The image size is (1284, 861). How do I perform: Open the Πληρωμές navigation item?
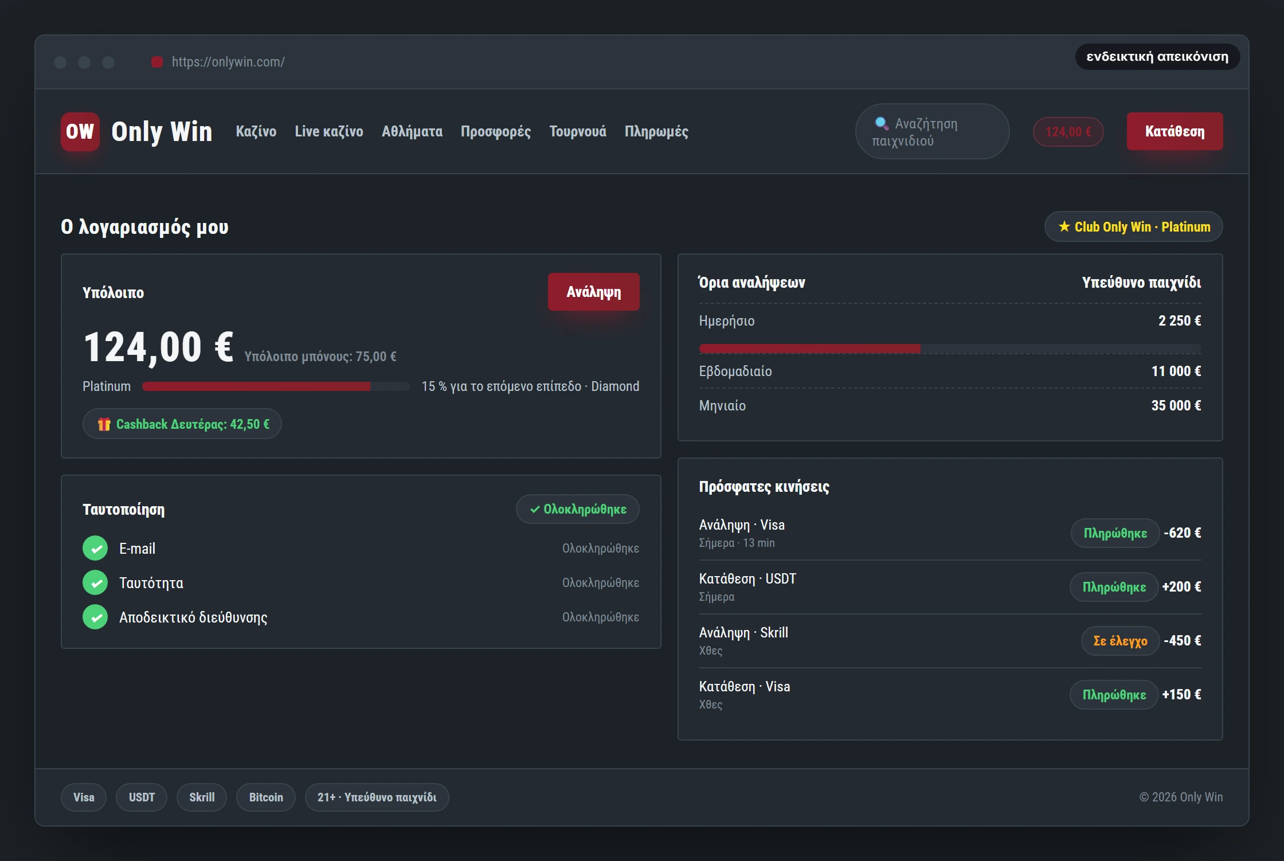coord(656,132)
